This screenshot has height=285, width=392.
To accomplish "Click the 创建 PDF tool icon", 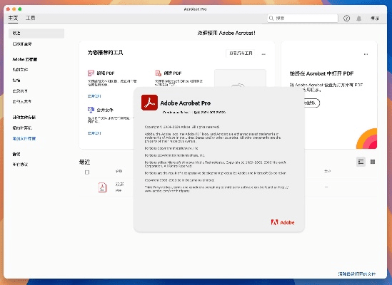I will [x=158, y=73].
